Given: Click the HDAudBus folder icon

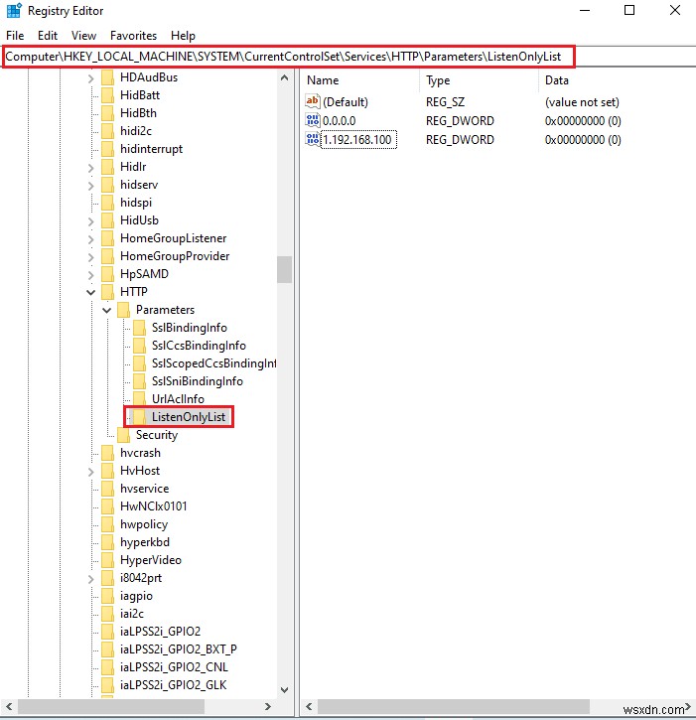Looking at the screenshot, I should [x=108, y=77].
